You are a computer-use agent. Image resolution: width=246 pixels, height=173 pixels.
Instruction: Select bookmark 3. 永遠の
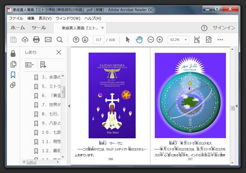(47, 77)
